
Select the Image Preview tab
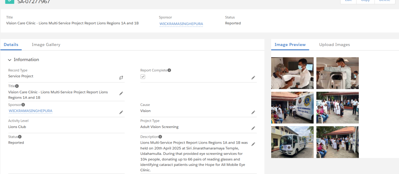[x=290, y=44]
